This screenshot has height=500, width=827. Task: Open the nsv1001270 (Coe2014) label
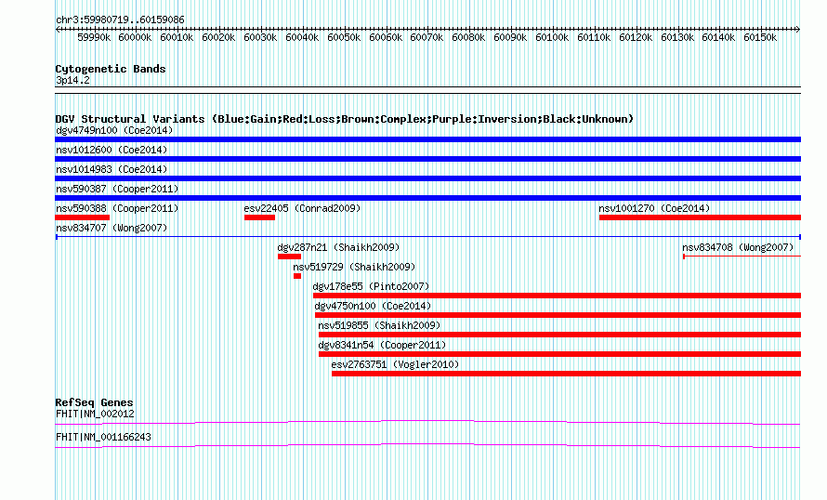click(654, 208)
